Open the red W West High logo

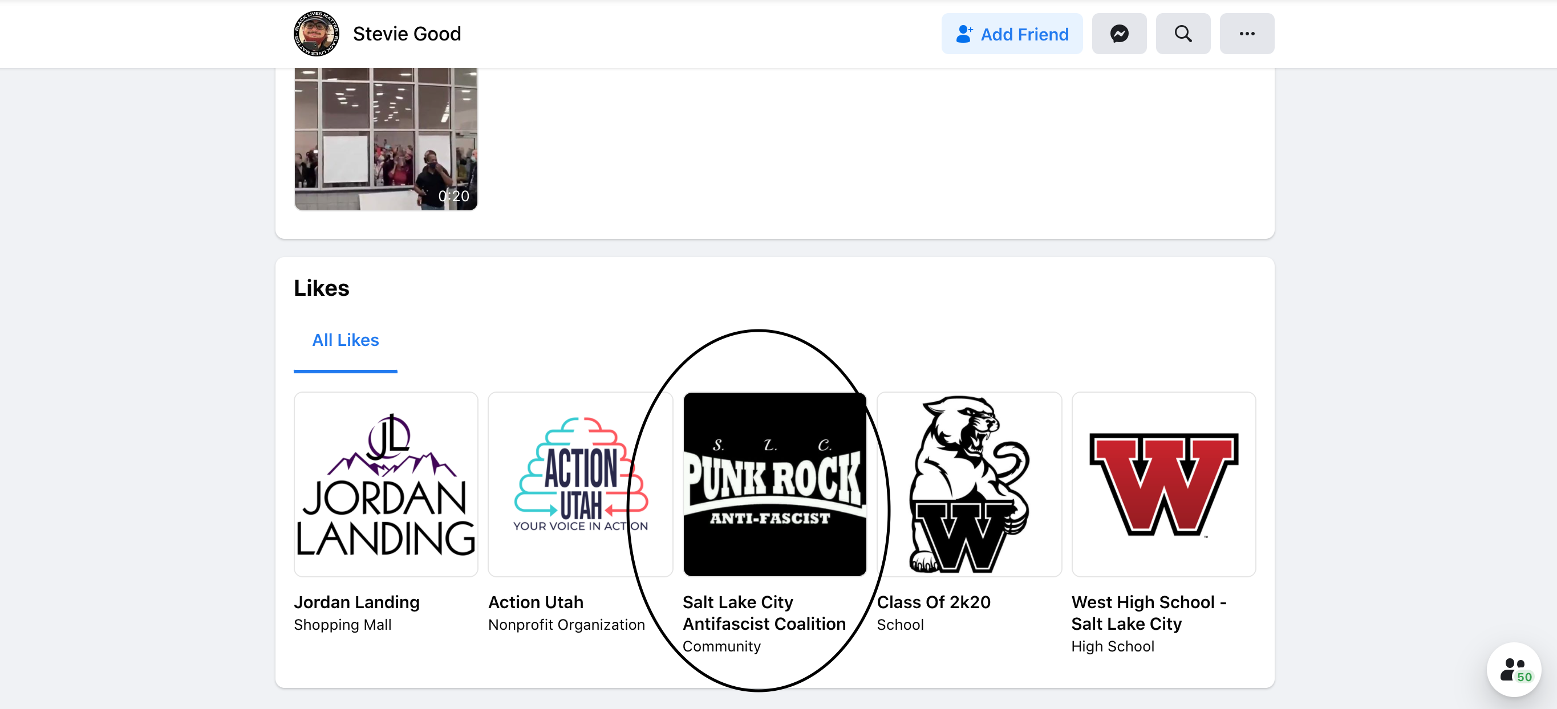pos(1163,484)
